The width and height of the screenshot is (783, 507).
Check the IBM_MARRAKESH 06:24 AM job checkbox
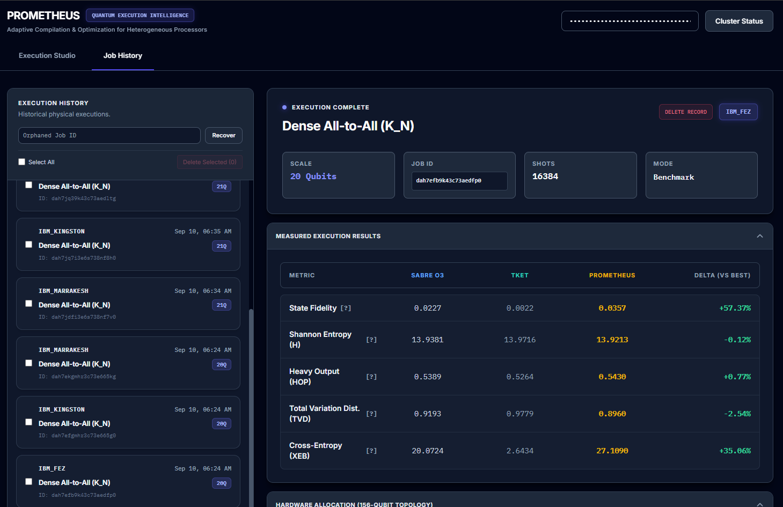click(29, 363)
